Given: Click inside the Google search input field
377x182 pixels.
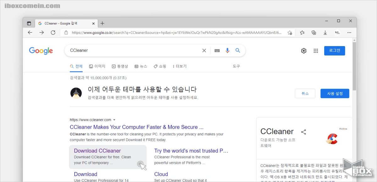Looking at the screenshot, I should coord(132,50).
